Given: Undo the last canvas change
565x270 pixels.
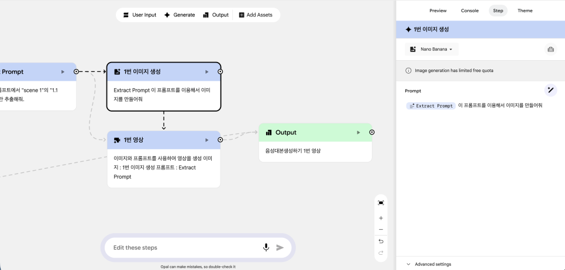Looking at the screenshot, I should [x=381, y=241].
